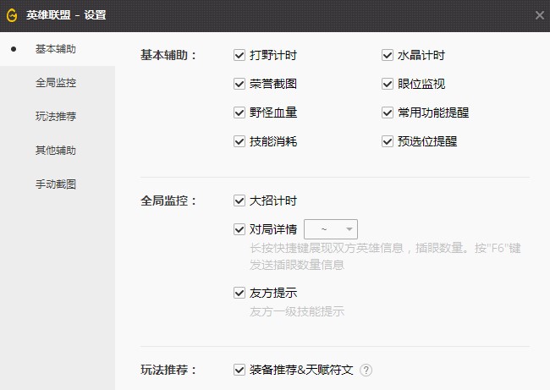Viewport: 550px width, 390px height.
Task: Go to 手动截图 sidebar tab
Action: (56, 184)
